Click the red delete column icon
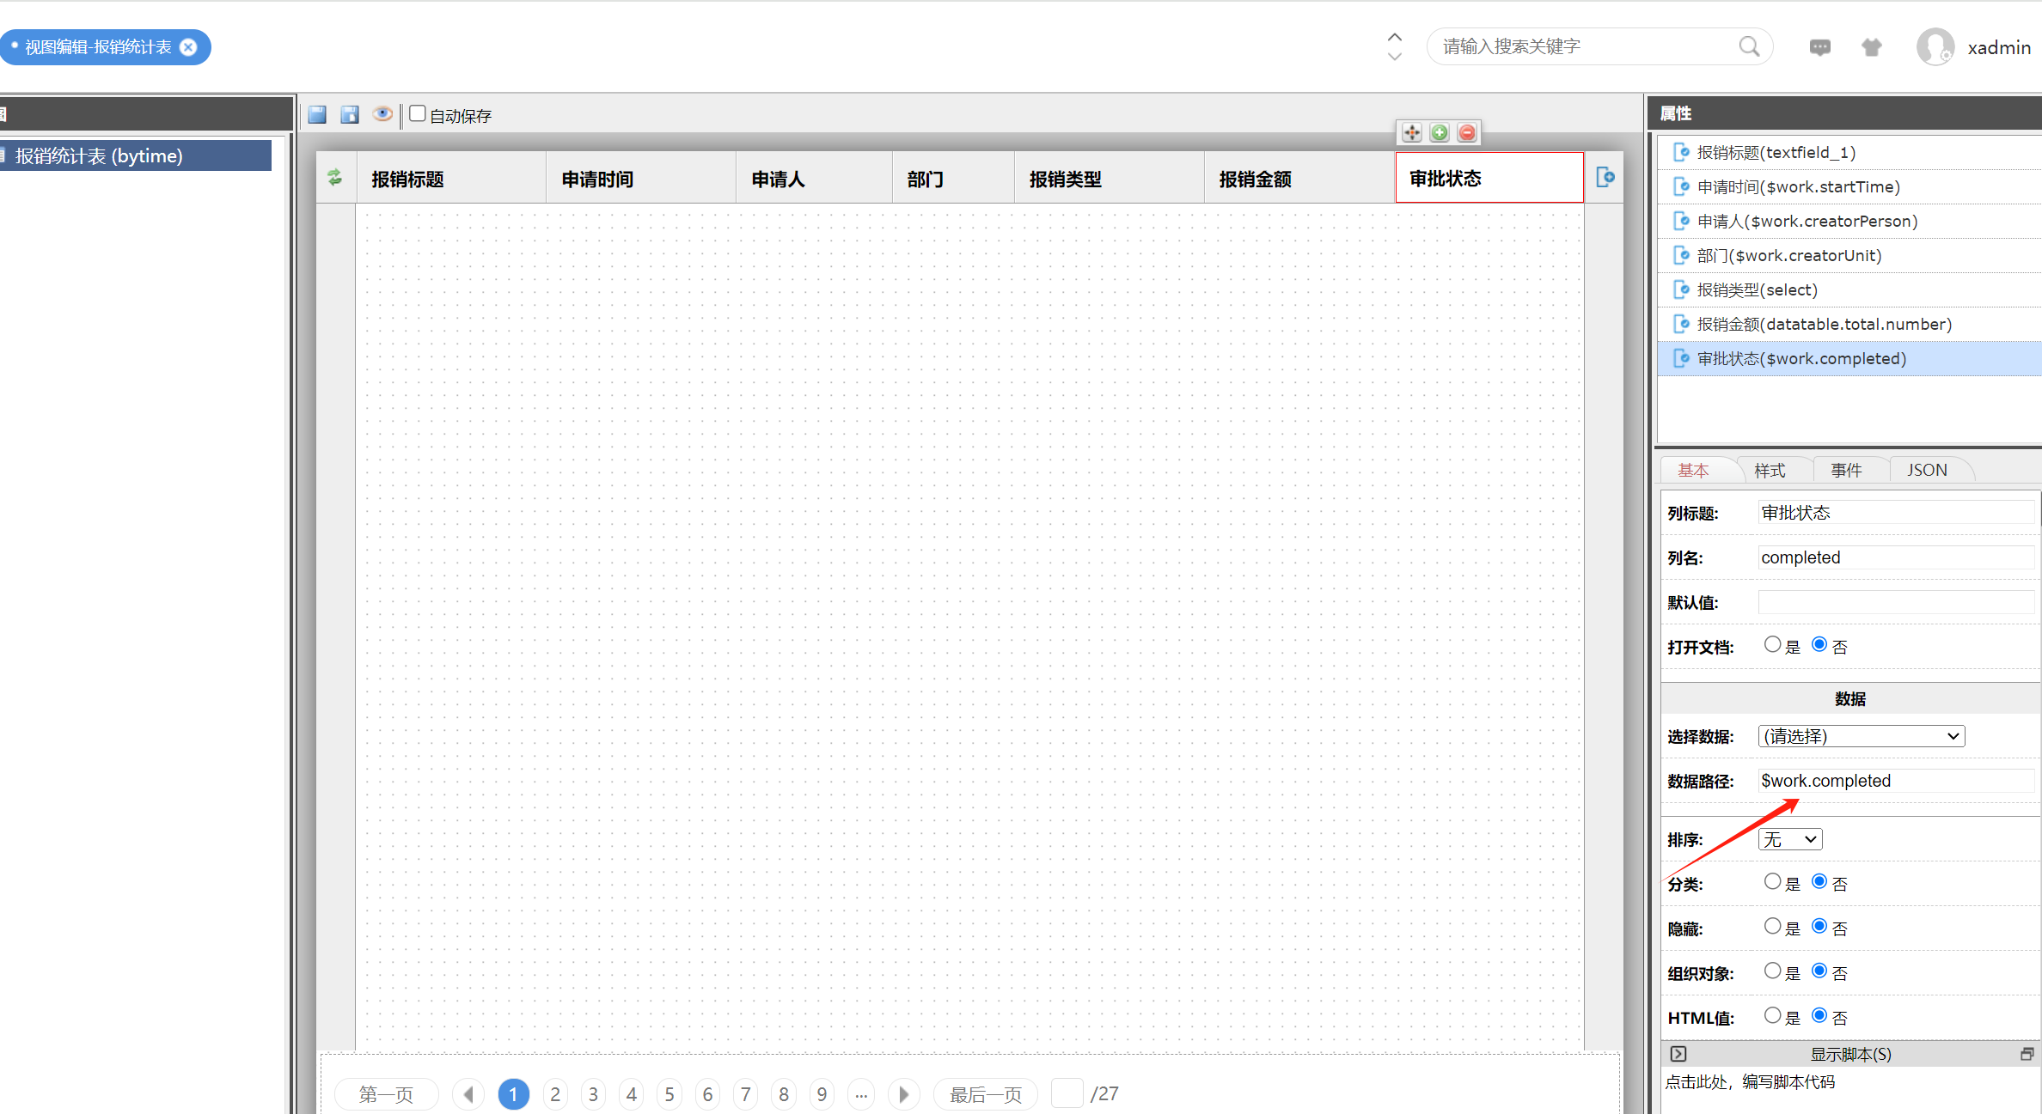Viewport: 2042px width, 1114px height. [x=1467, y=132]
